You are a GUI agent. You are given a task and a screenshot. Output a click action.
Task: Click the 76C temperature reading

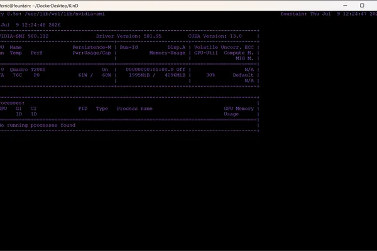18,75
